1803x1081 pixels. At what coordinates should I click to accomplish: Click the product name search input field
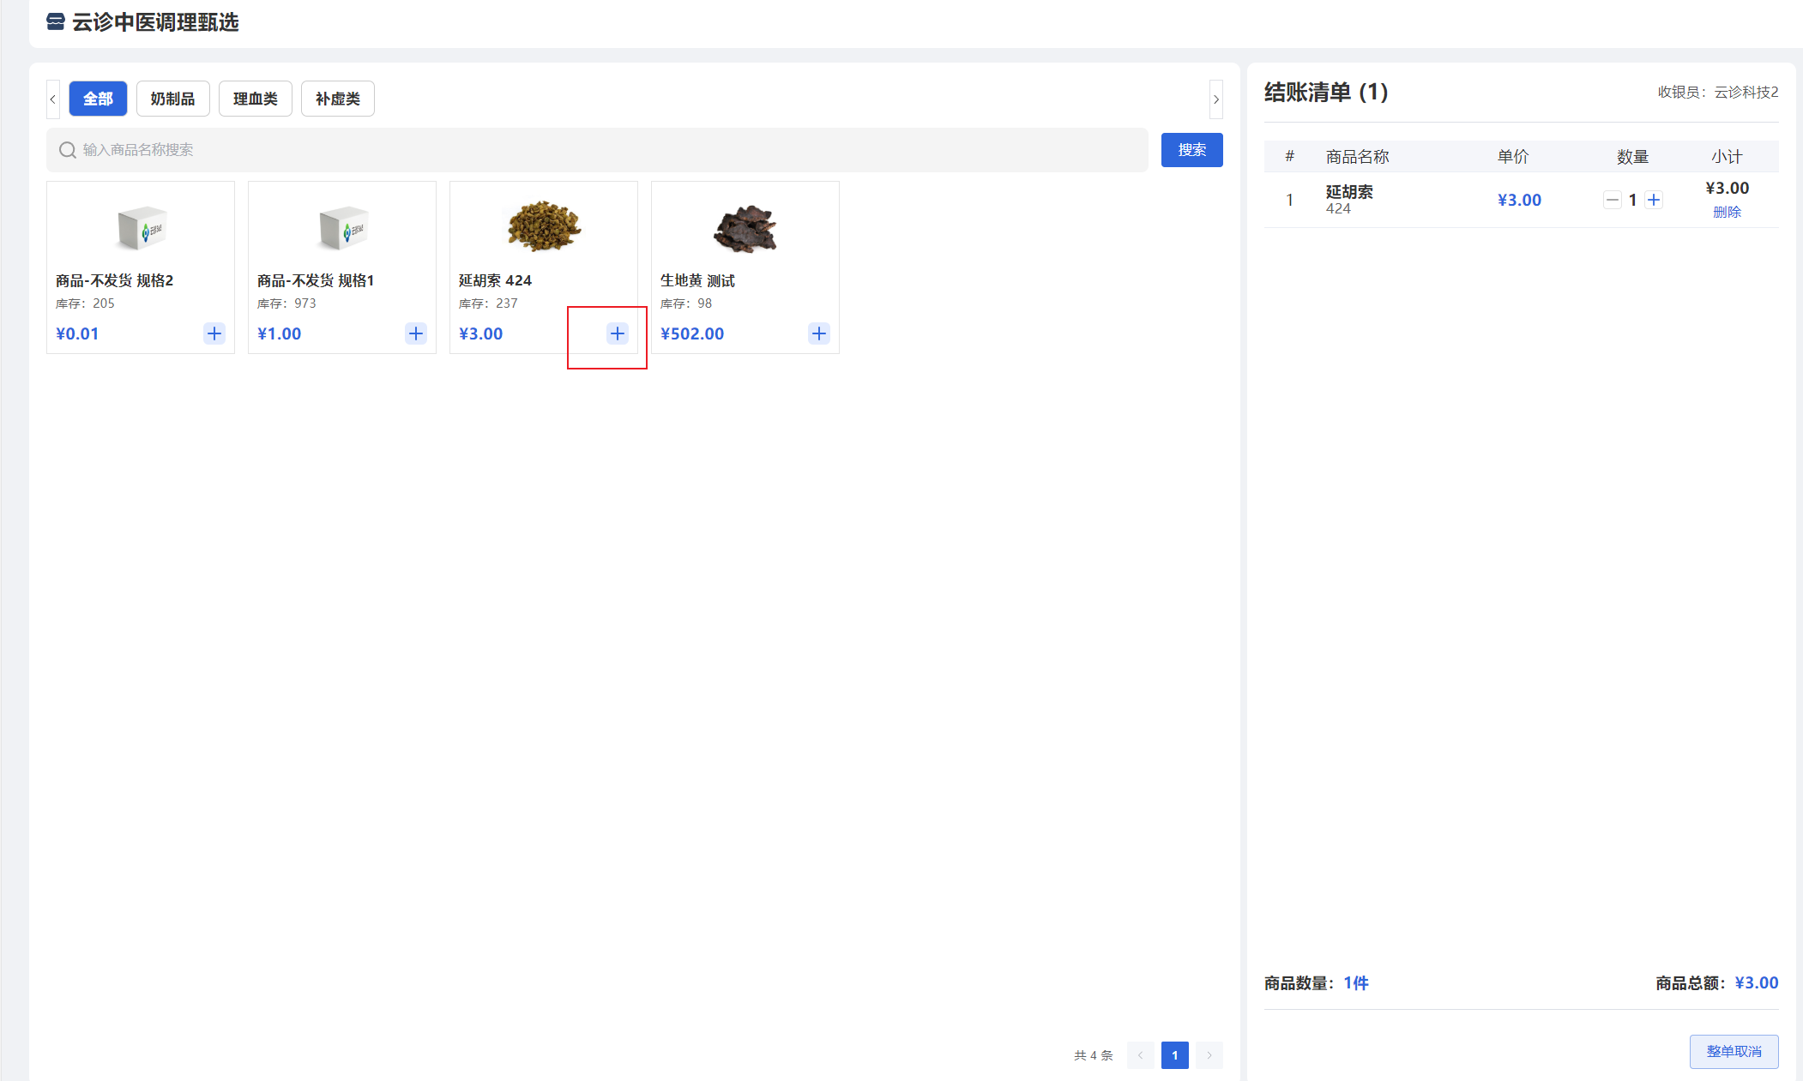[x=600, y=149]
